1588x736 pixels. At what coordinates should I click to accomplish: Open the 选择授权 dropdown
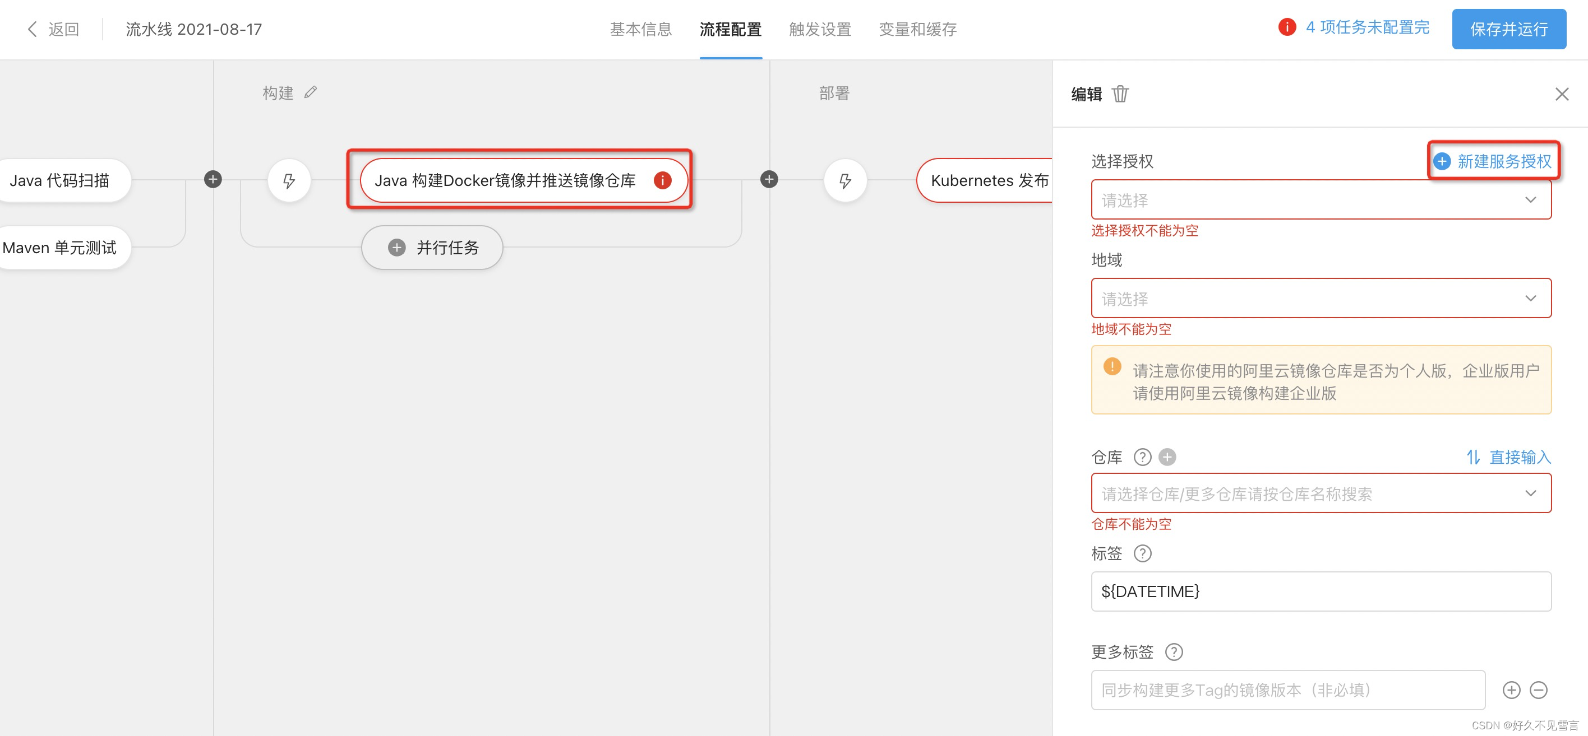1321,199
